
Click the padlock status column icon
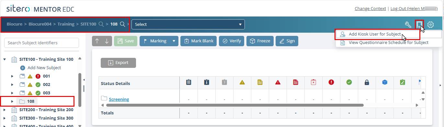367,82
